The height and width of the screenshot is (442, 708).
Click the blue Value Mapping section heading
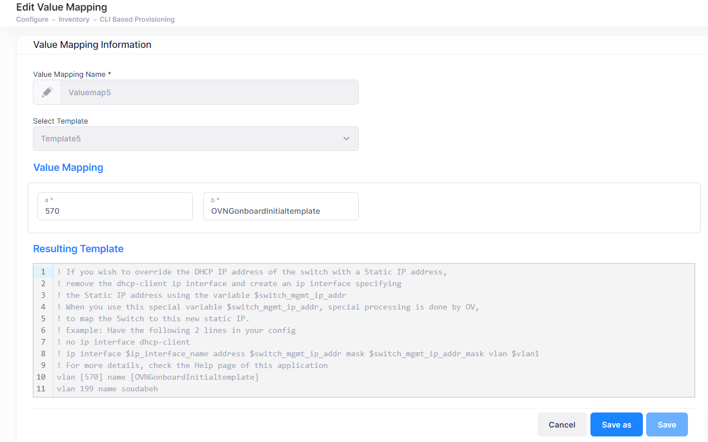(x=68, y=168)
